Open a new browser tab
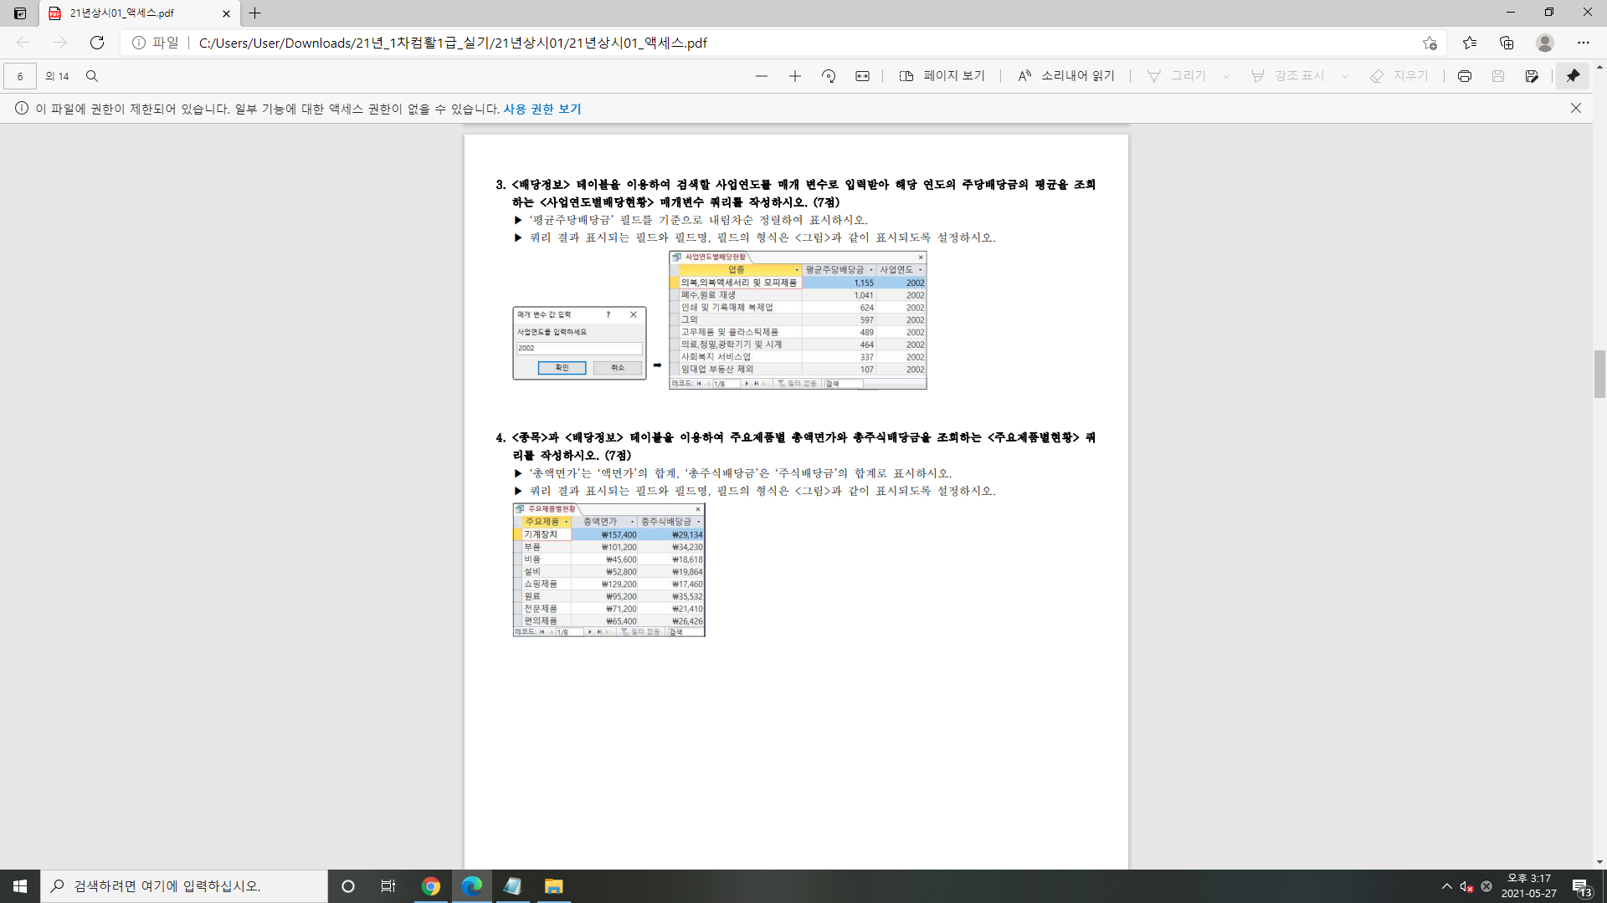The image size is (1607, 903). [x=255, y=13]
